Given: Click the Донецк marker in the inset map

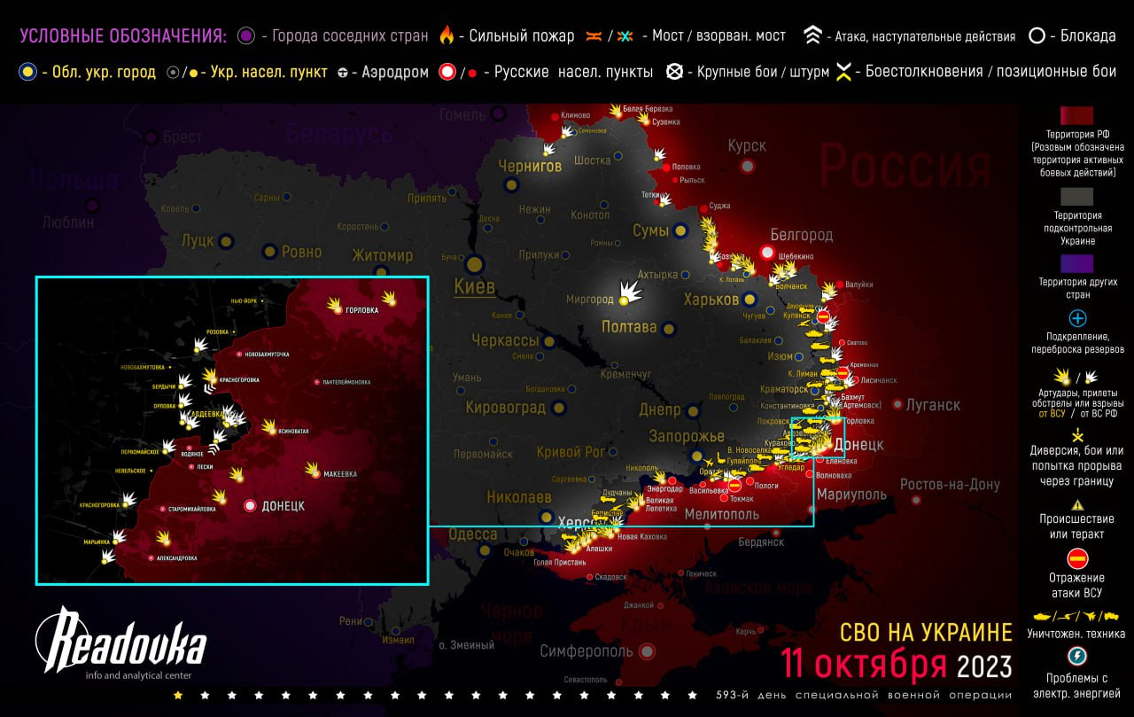Looking at the screenshot, I should 251,505.
